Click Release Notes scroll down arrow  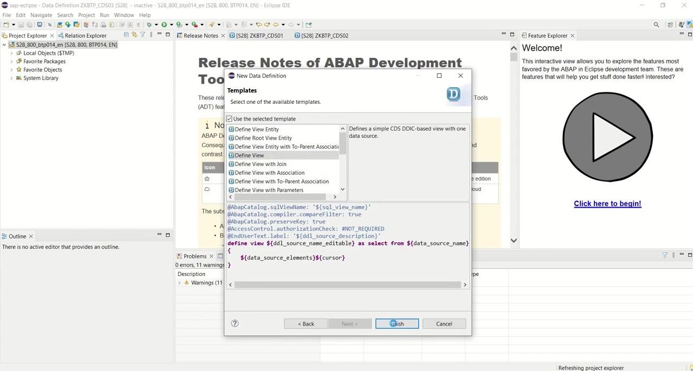514,241
